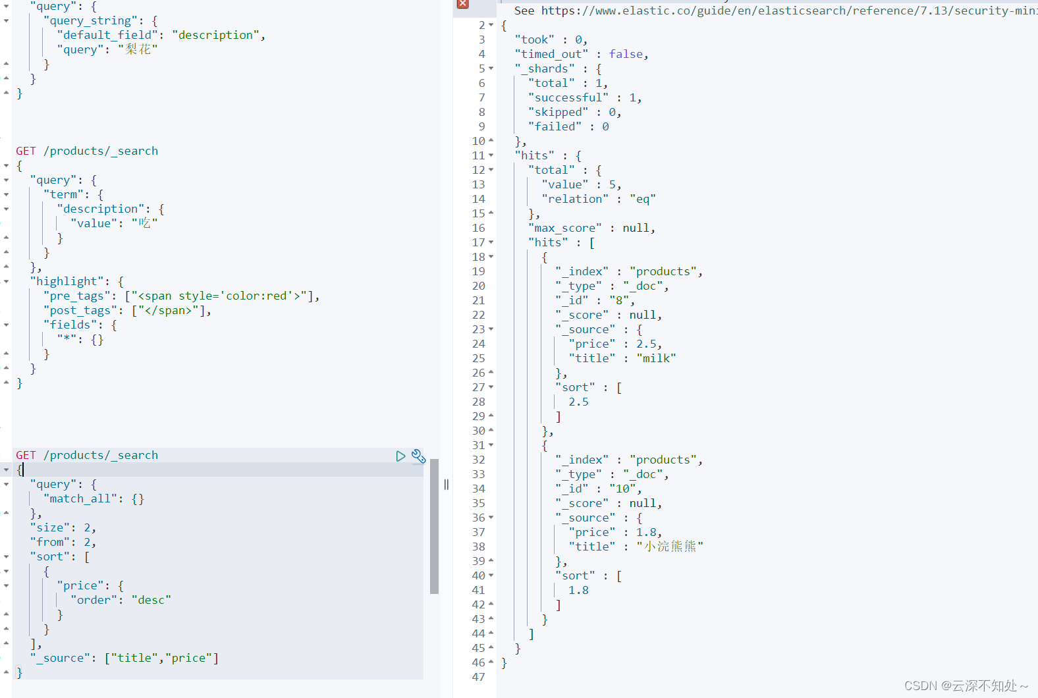Screen dimensions: 1038x698
Task: Collapse the "sort" array at line 27
Action: (x=491, y=387)
